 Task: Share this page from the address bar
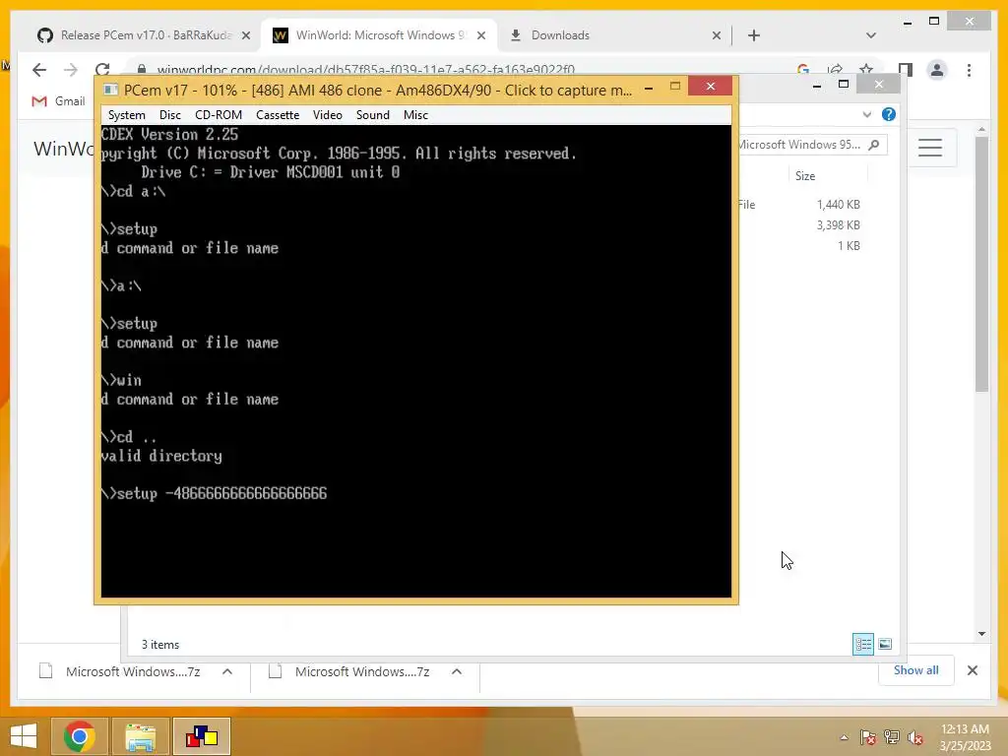tap(835, 70)
